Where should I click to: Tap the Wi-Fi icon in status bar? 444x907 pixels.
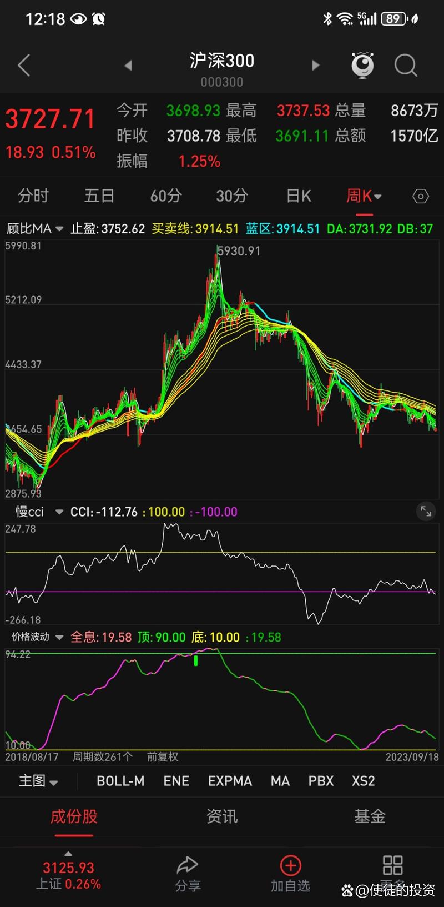(x=345, y=19)
